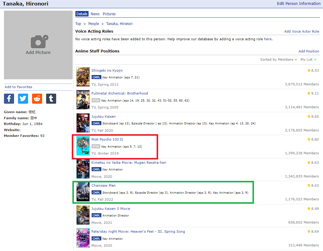Select the Details tab
323x251 pixels.
pyautogui.click(x=82, y=14)
